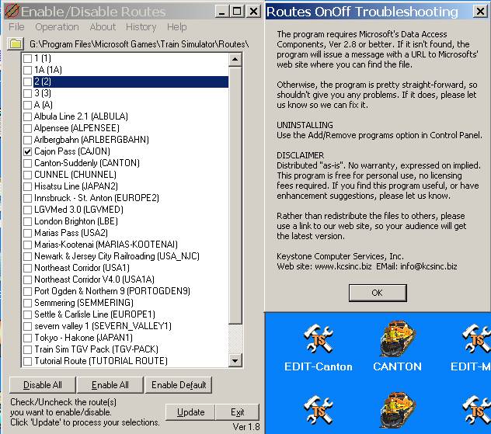The width and height of the screenshot is (491, 434).
Task: Check the box for route 1 (1)
Action: pyautogui.click(x=27, y=58)
